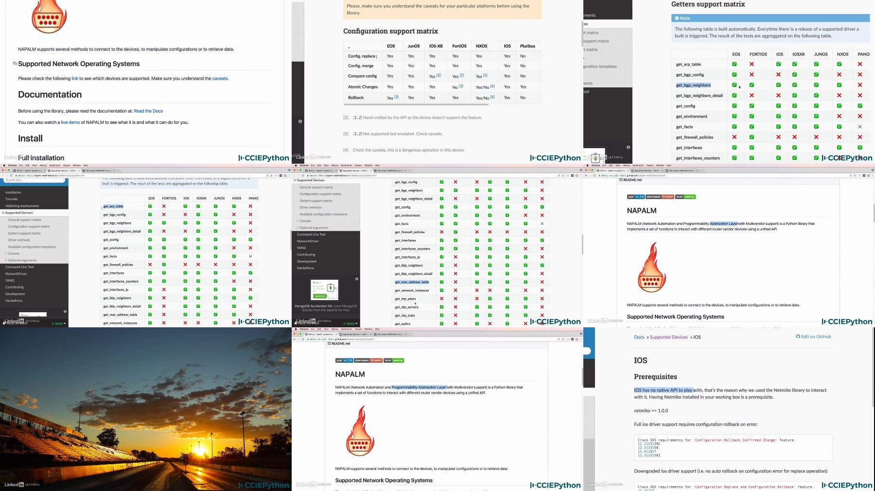
Task: Click first green checkmark in highlighted get_mac_address_table row
Action: point(441,282)
